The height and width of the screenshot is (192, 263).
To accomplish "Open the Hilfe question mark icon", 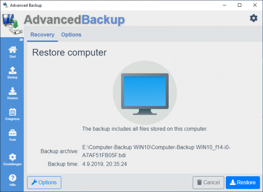I will [12, 178].
